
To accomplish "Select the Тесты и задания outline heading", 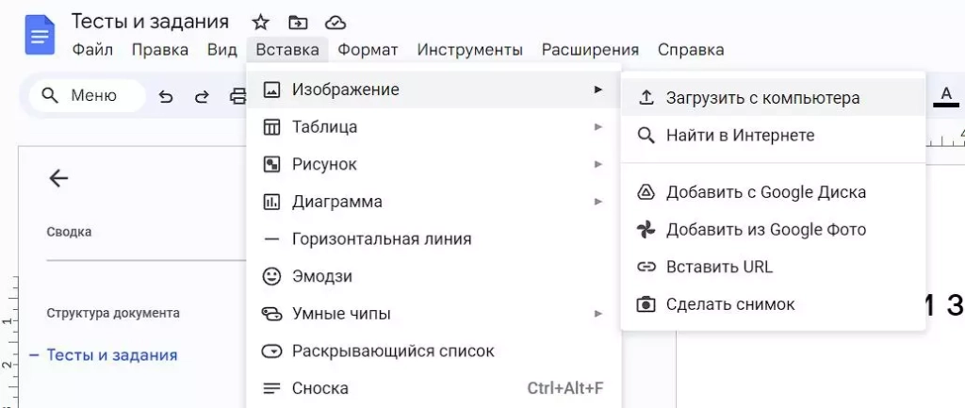I will 112,355.
